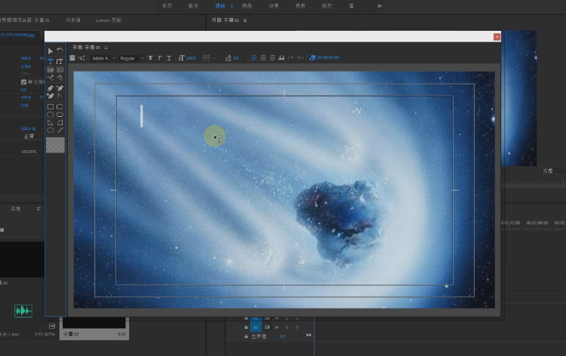Select the Rectangle shape tool

point(51,106)
